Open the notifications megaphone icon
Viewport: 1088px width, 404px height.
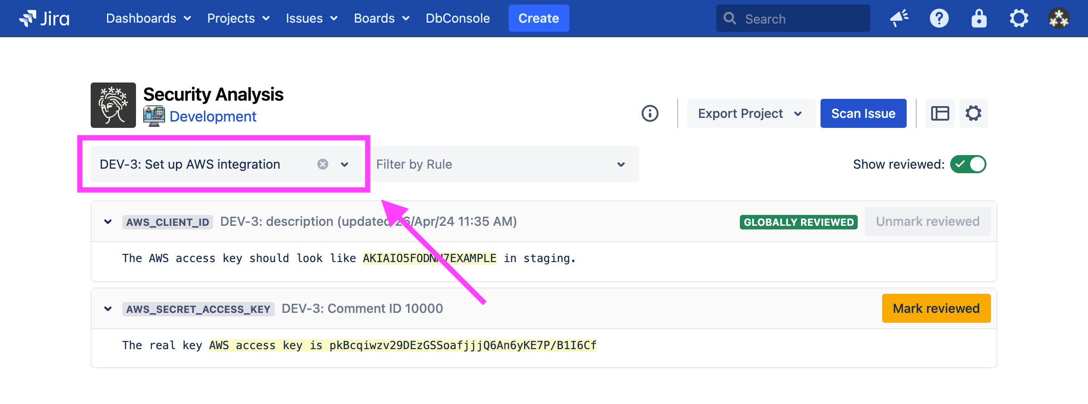pos(899,19)
